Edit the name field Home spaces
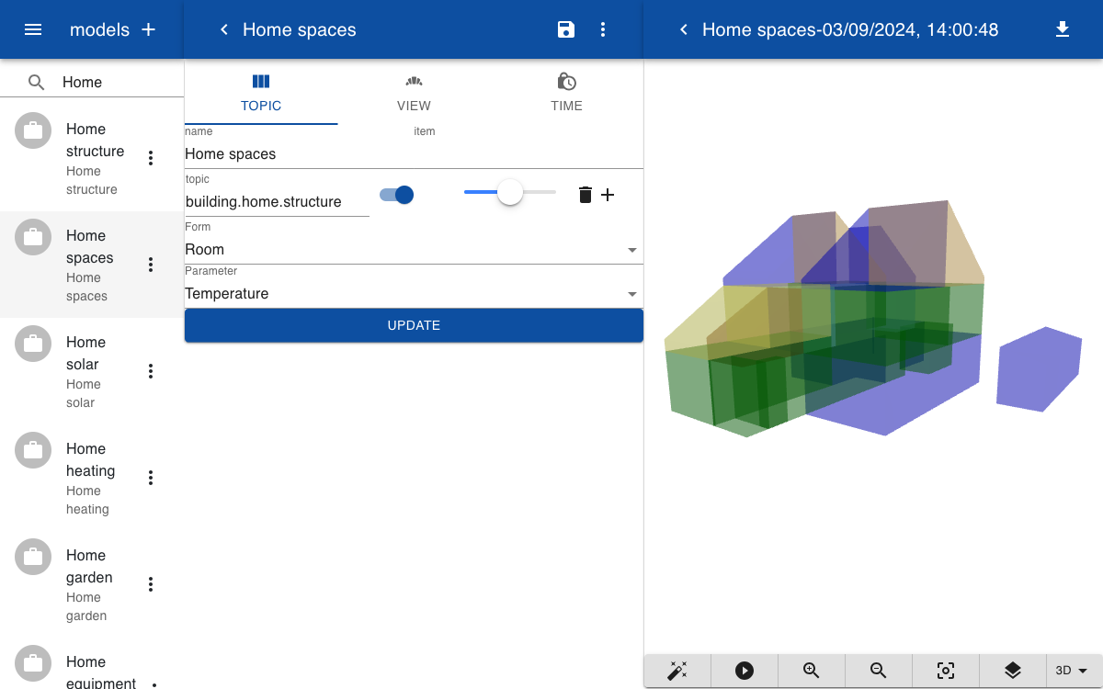 (x=414, y=153)
